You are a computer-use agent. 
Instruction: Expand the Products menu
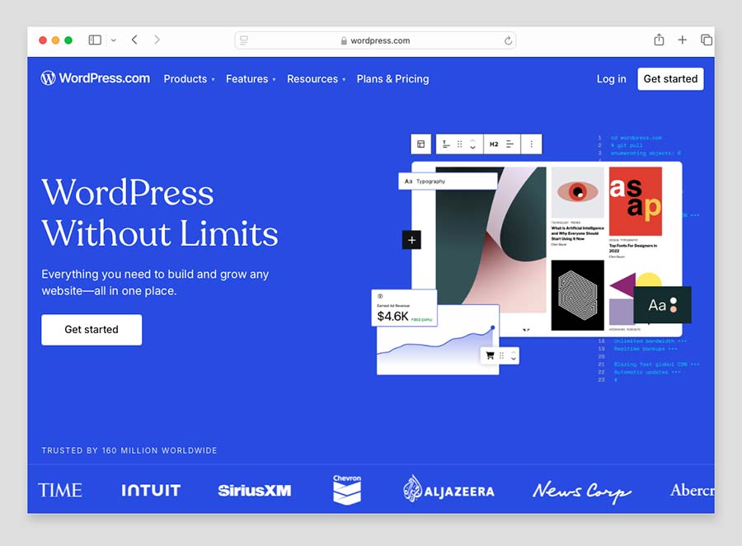[x=189, y=79]
